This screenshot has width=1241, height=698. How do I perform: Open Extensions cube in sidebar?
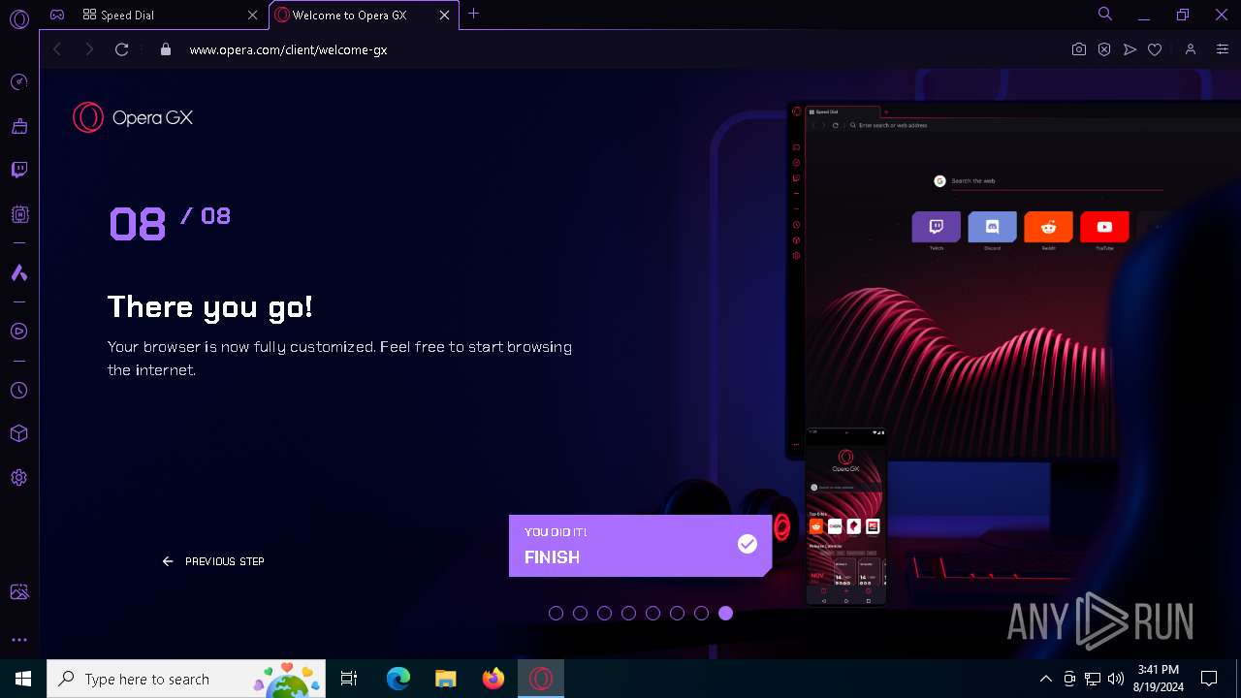[x=18, y=433]
